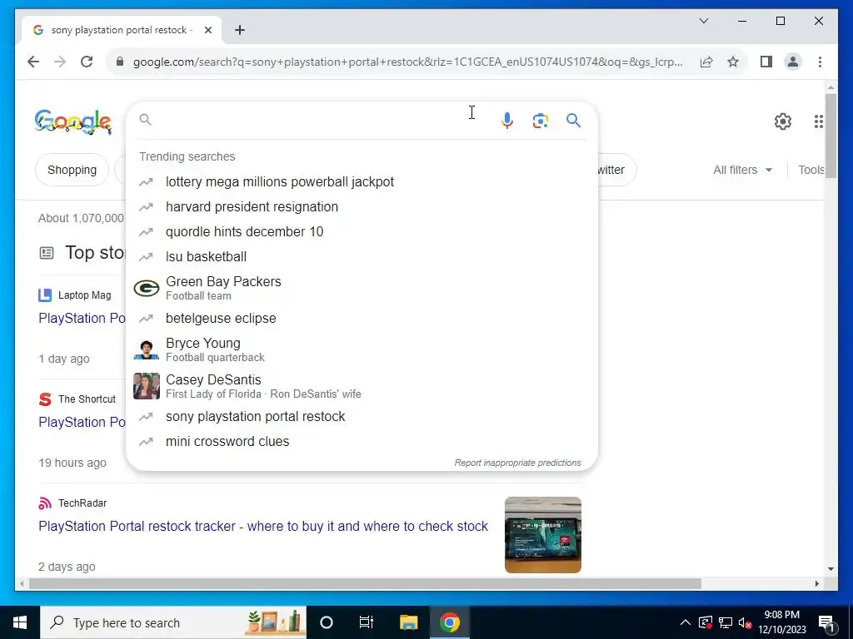This screenshot has width=853, height=639.
Task: Click the scroll down arrow
Action: pyautogui.click(x=831, y=569)
